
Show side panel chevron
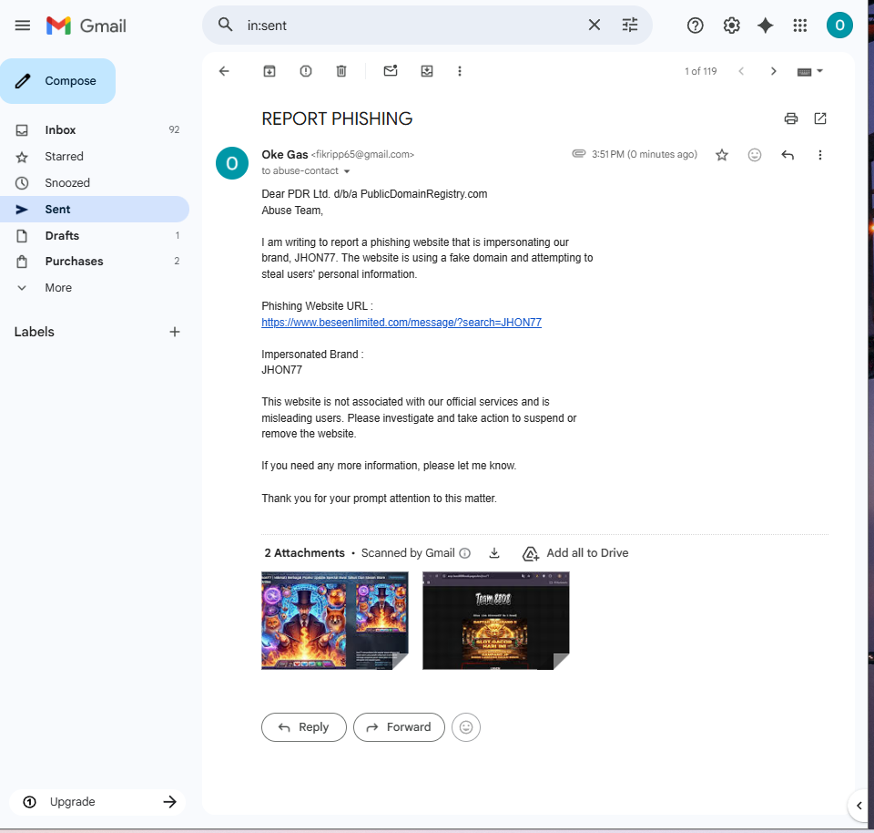pyautogui.click(x=859, y=805)
